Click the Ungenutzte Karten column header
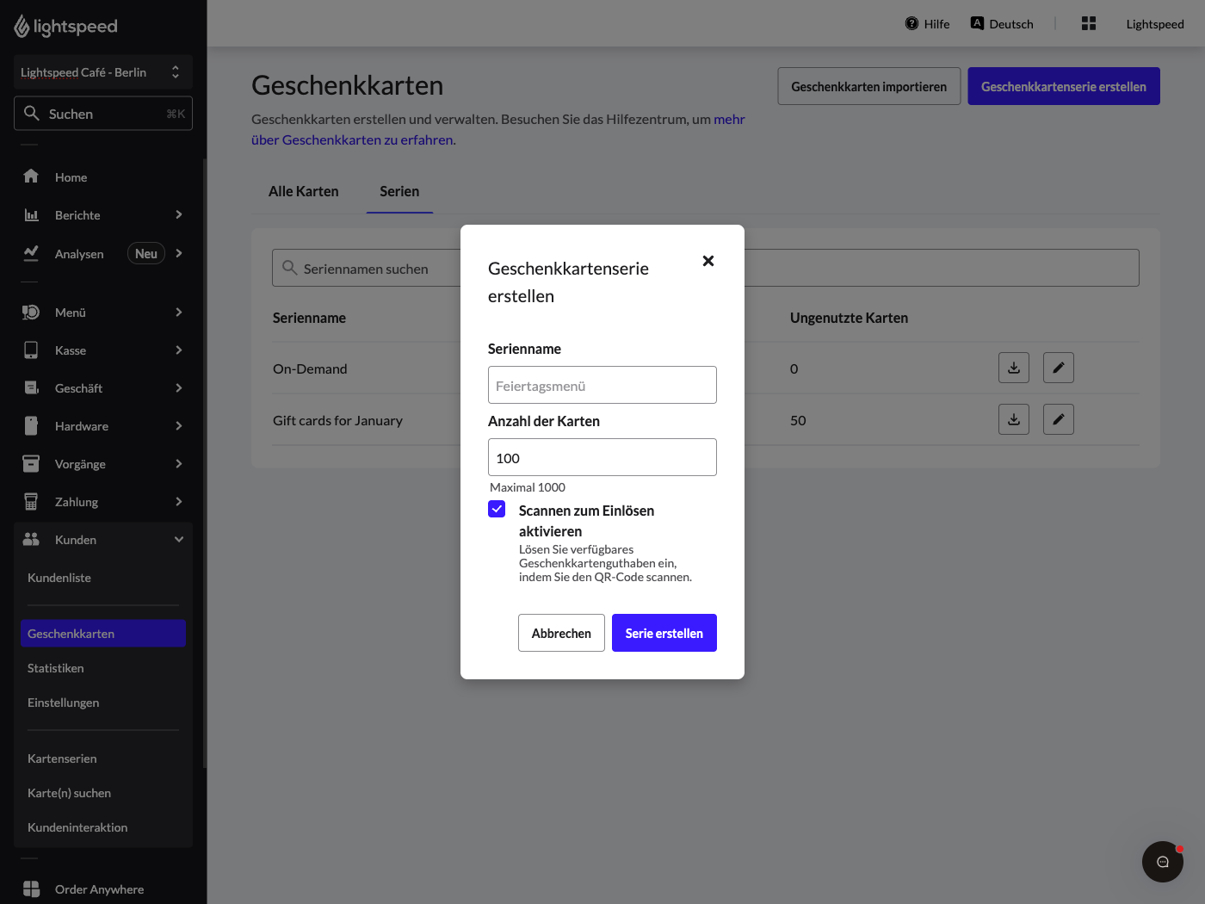Screen dimensions: 1205x904 pyautogui.click(x=849, y=318)
